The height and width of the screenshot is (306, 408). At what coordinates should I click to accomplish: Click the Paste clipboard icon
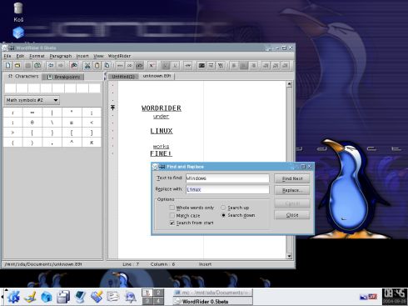(x=97, y=66)
